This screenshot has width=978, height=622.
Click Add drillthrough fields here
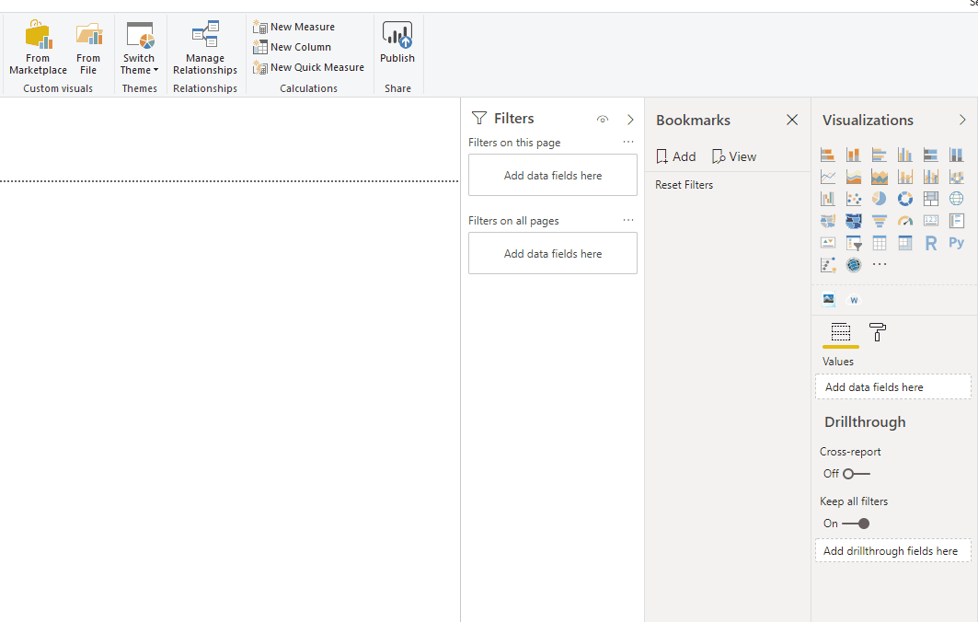tap(892, 550)
